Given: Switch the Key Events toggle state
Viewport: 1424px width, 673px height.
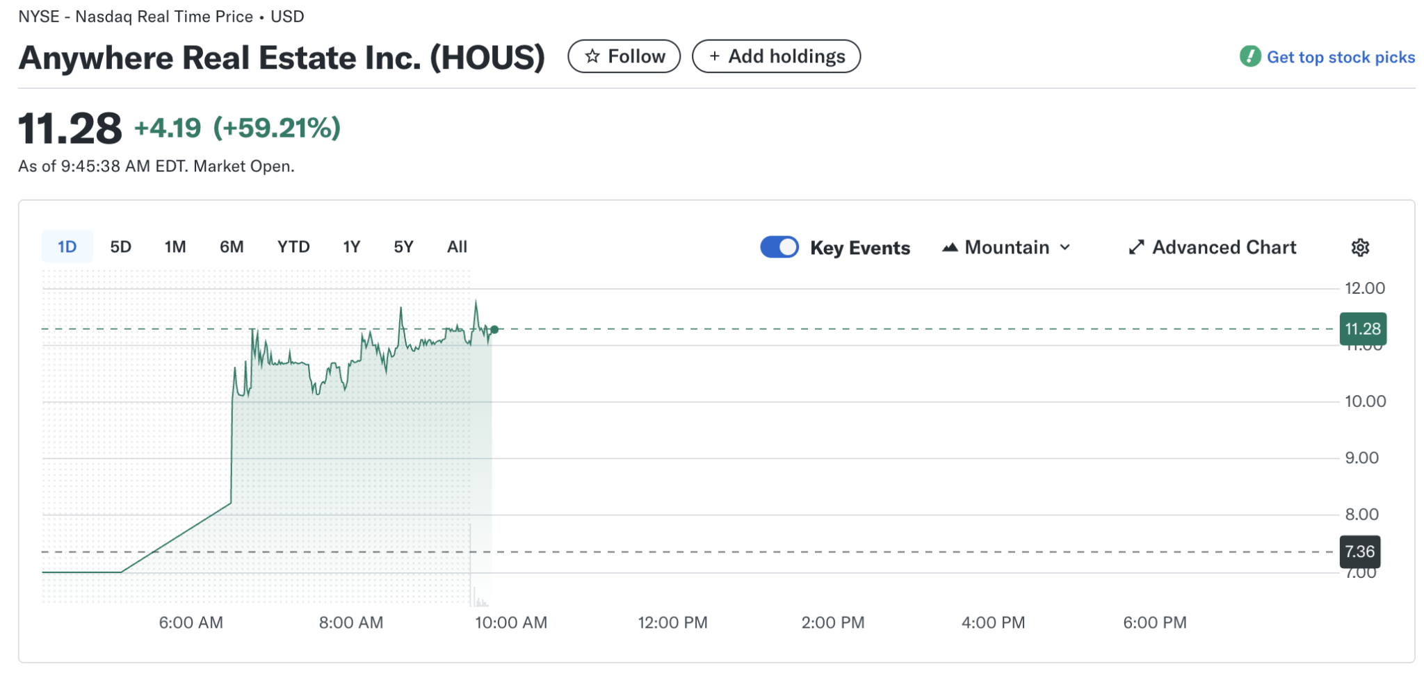Looking at the screenshot, I should click(779, 247).
